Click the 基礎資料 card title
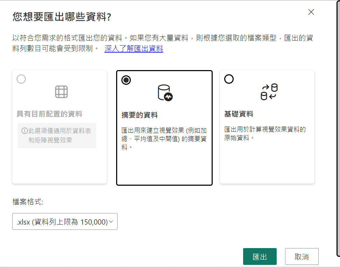 pyautogui.click(x=239, y=114)
